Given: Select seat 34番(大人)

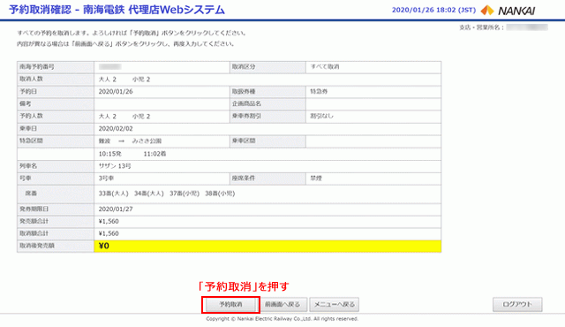Looking at the screenshot, I should pyautogui.click(x=149, y=194).
